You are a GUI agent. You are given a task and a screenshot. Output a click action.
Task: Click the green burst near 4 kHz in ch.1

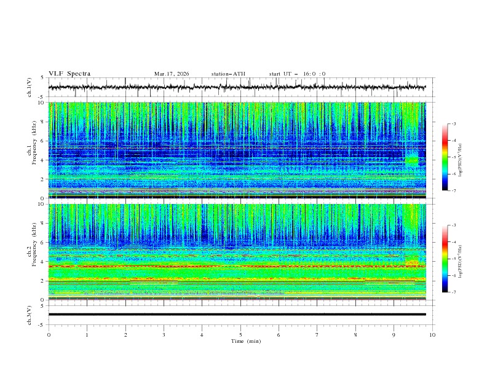[x=411, y=160]
